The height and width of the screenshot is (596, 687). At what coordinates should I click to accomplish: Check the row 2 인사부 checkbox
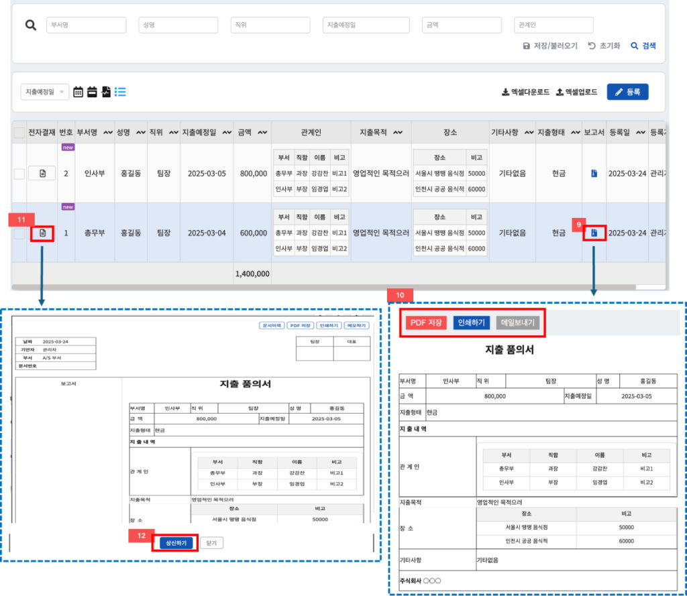tap(19, 174)
